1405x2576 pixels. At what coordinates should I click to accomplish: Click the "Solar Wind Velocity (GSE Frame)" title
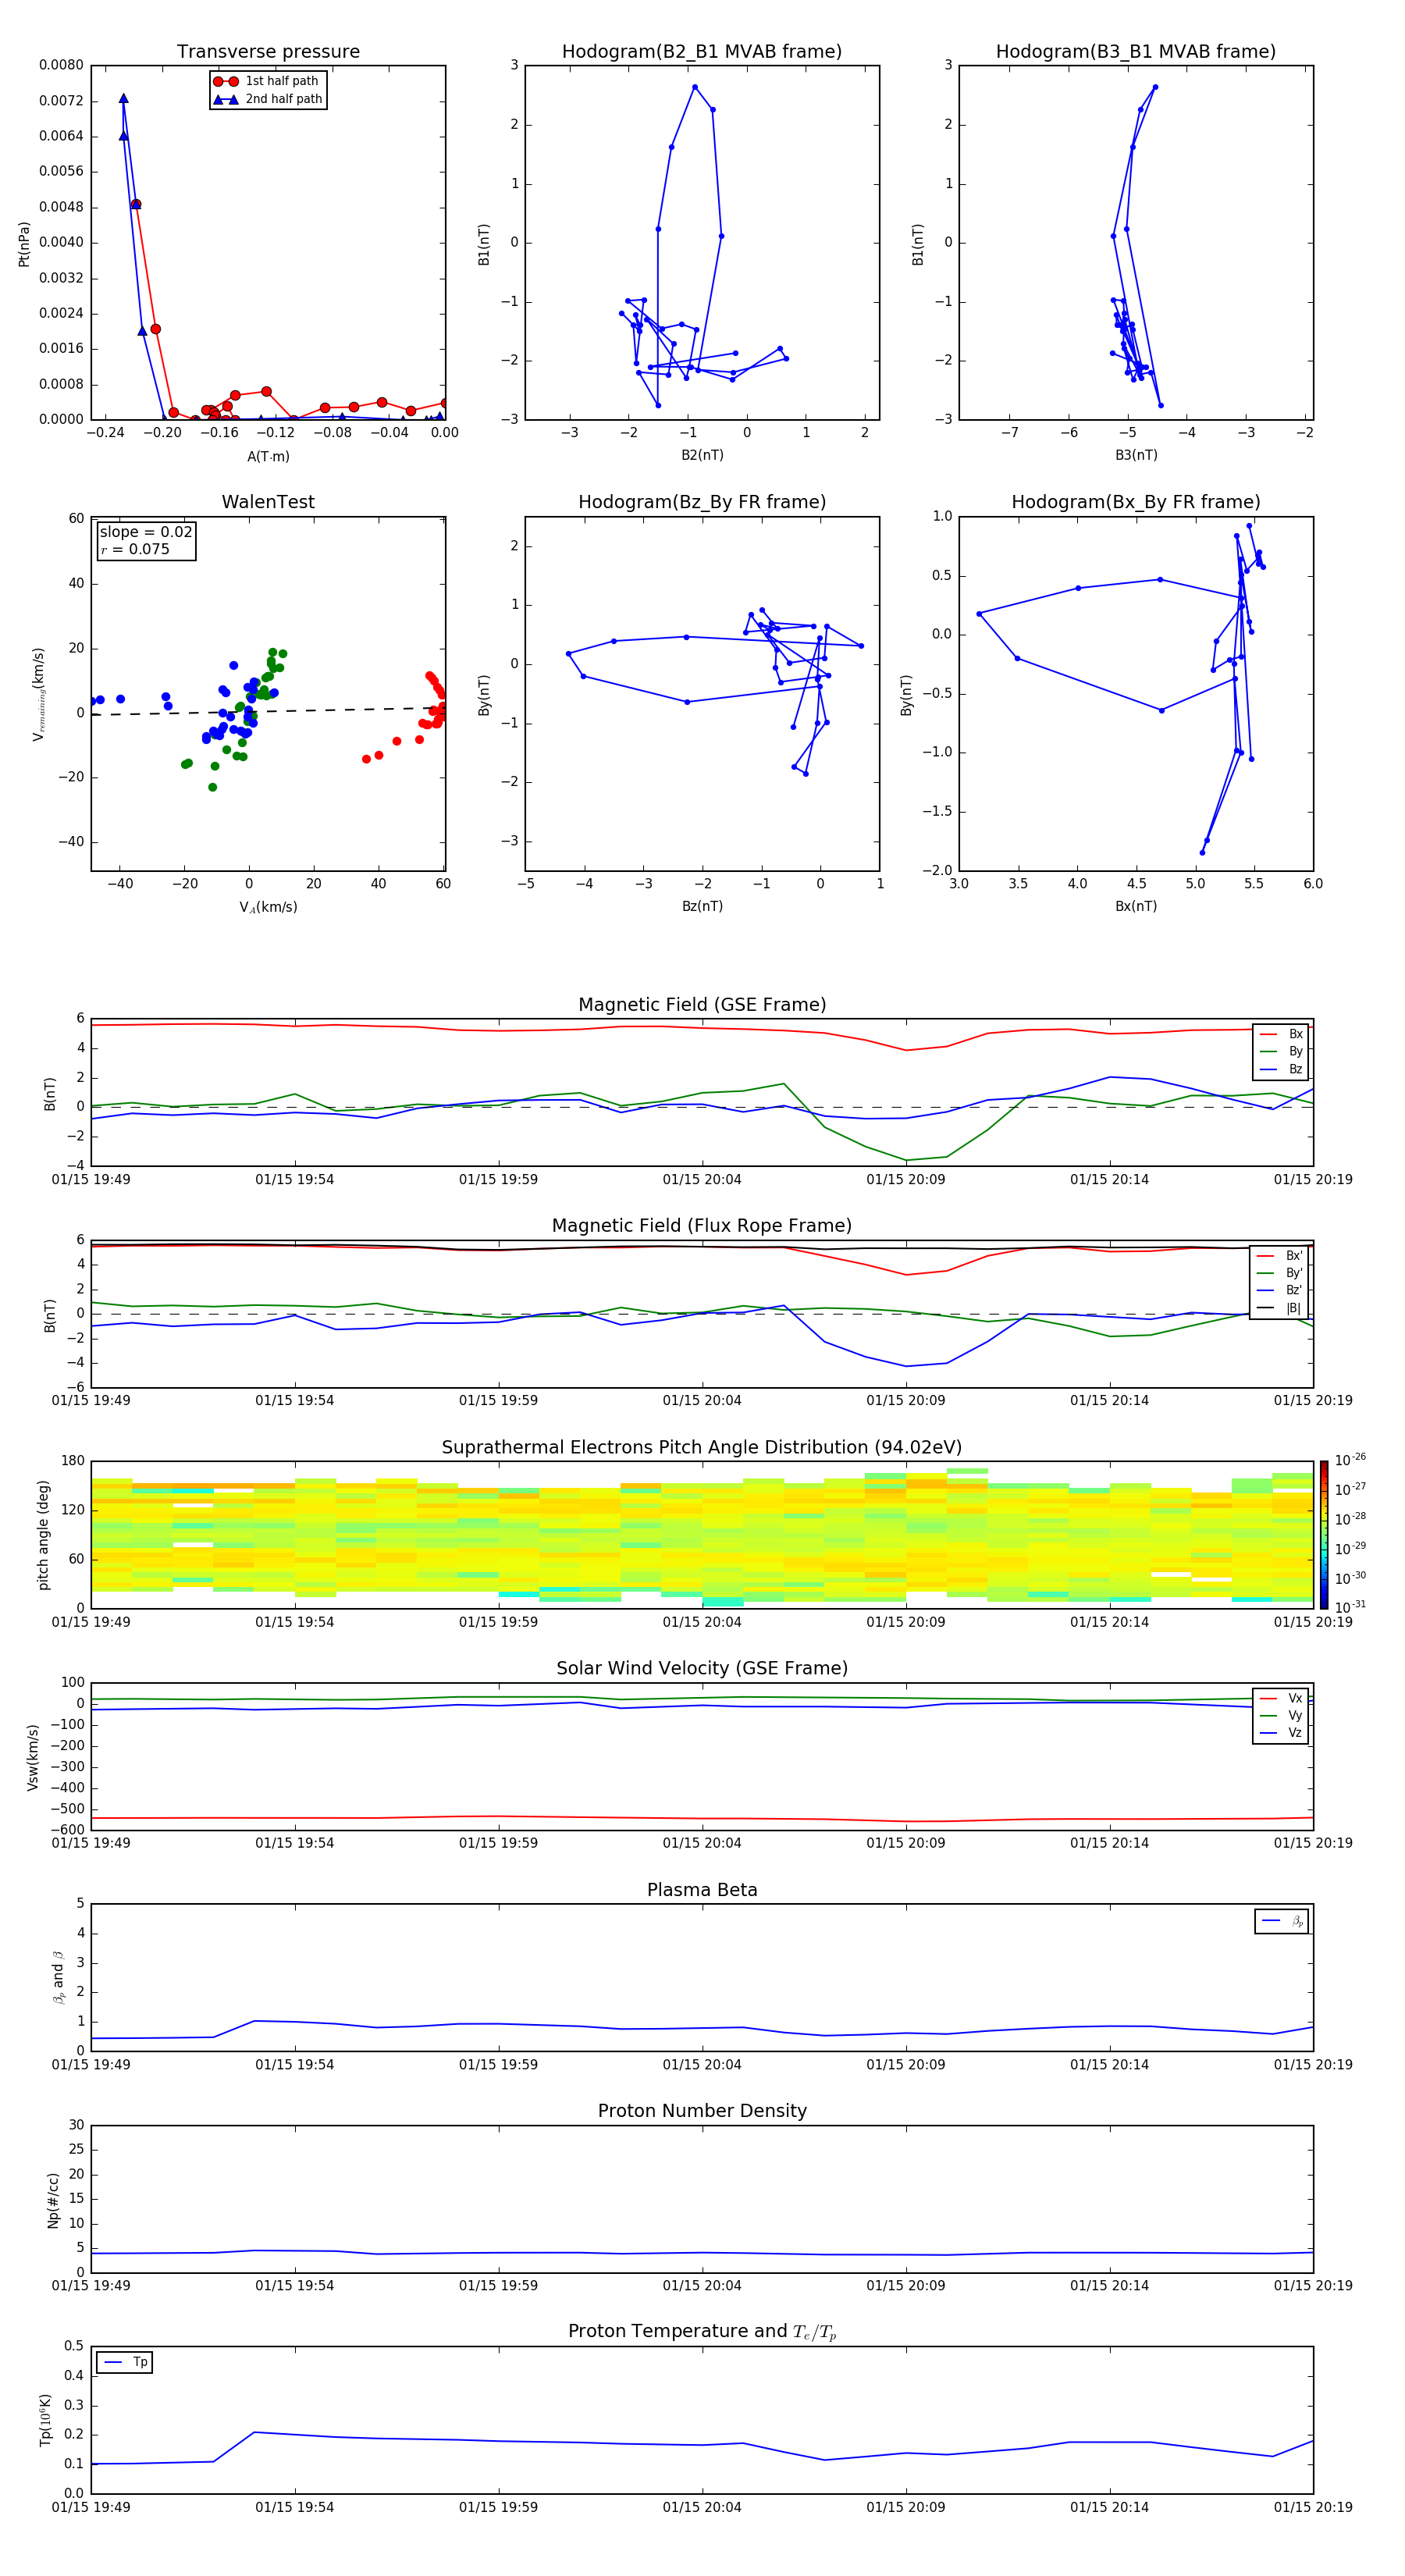(x=702, y=1668)
